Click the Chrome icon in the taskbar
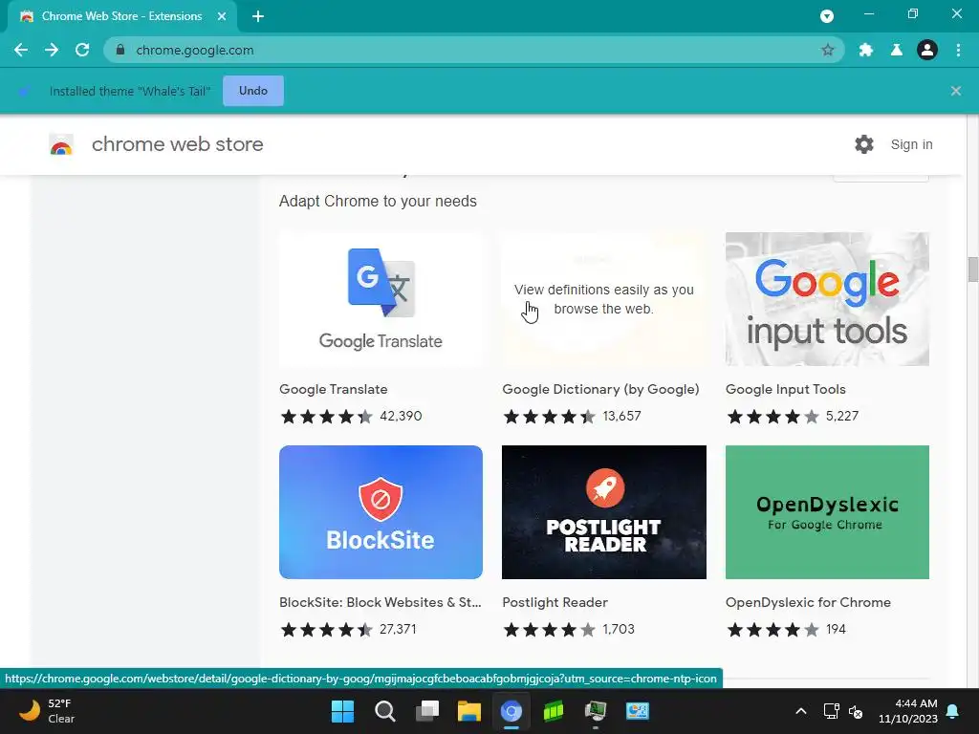This screenshot has width=979, height=734. point(511,711)
